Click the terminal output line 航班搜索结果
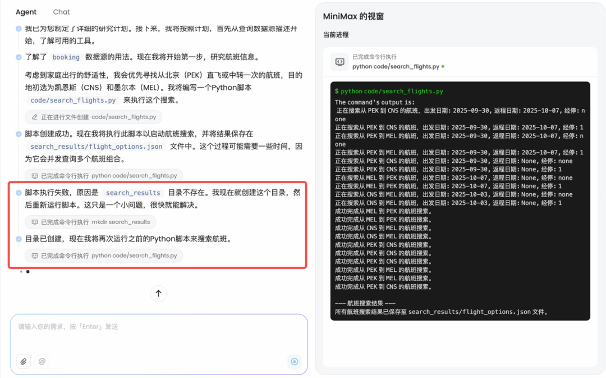606x378 pixels. click(365, 303)
